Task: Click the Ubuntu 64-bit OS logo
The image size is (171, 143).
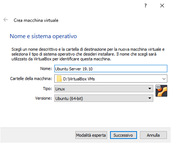Action: click(x=161, y=91)
